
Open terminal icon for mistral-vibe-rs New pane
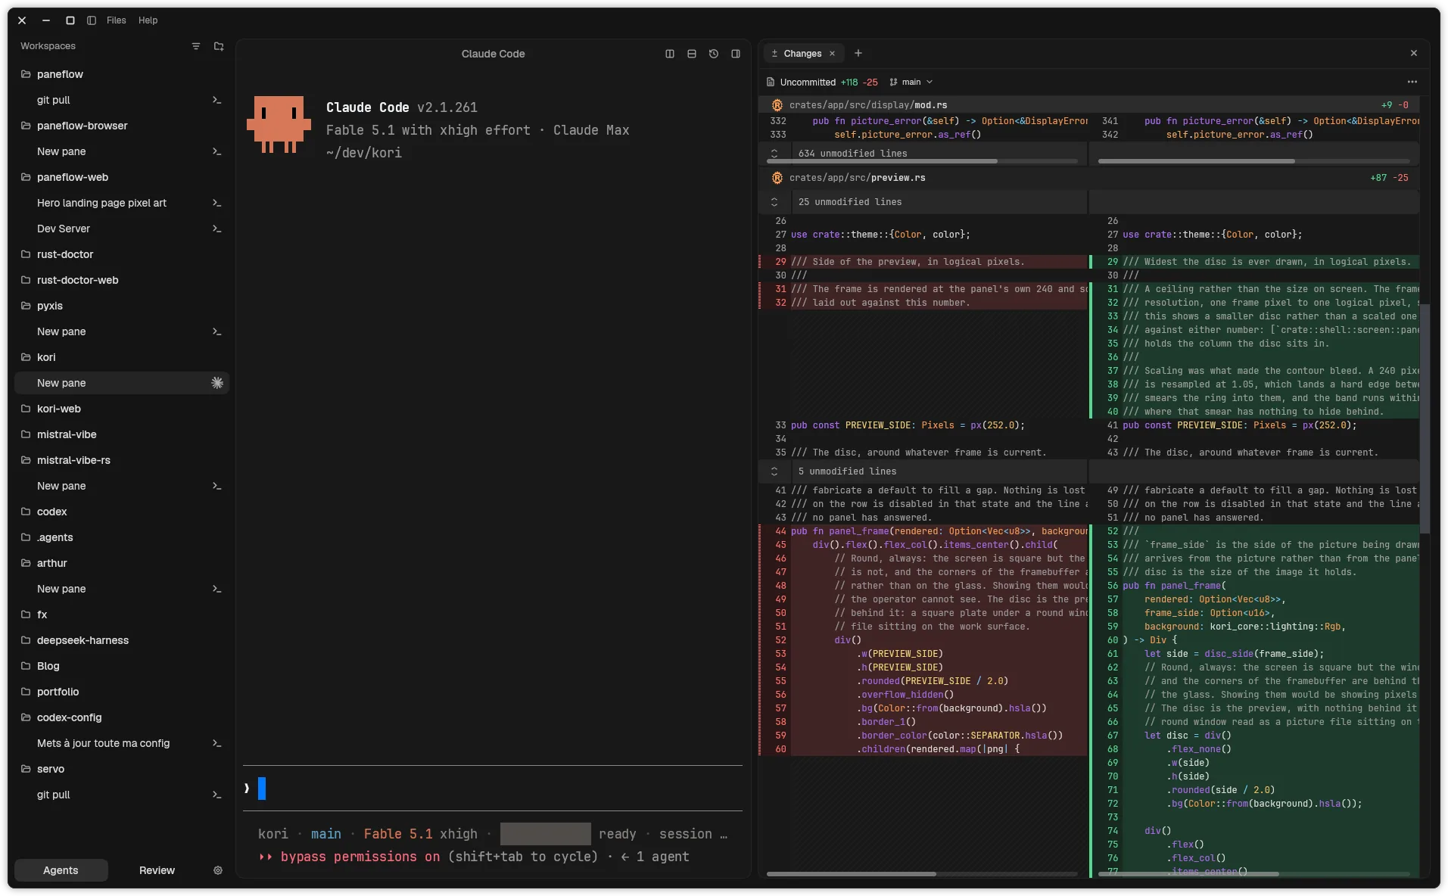tap(217, 486)
